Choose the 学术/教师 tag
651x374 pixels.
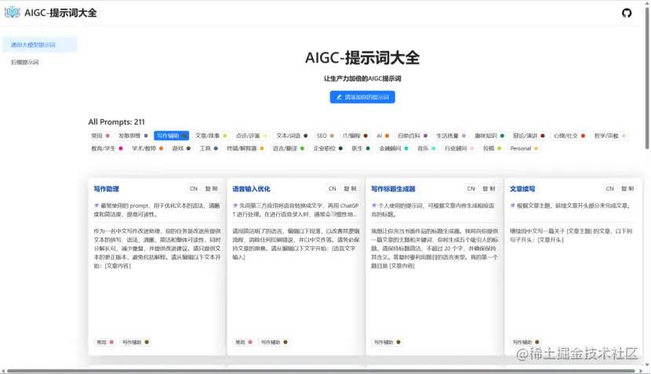pyautogui.click(x=147, y=148)
